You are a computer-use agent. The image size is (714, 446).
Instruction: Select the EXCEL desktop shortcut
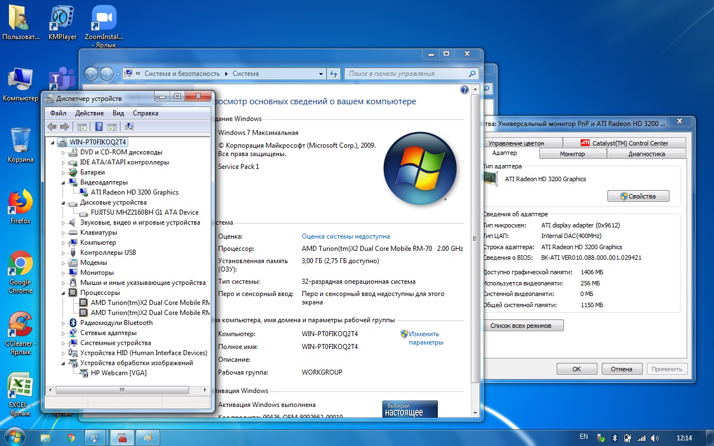(21, 395)
